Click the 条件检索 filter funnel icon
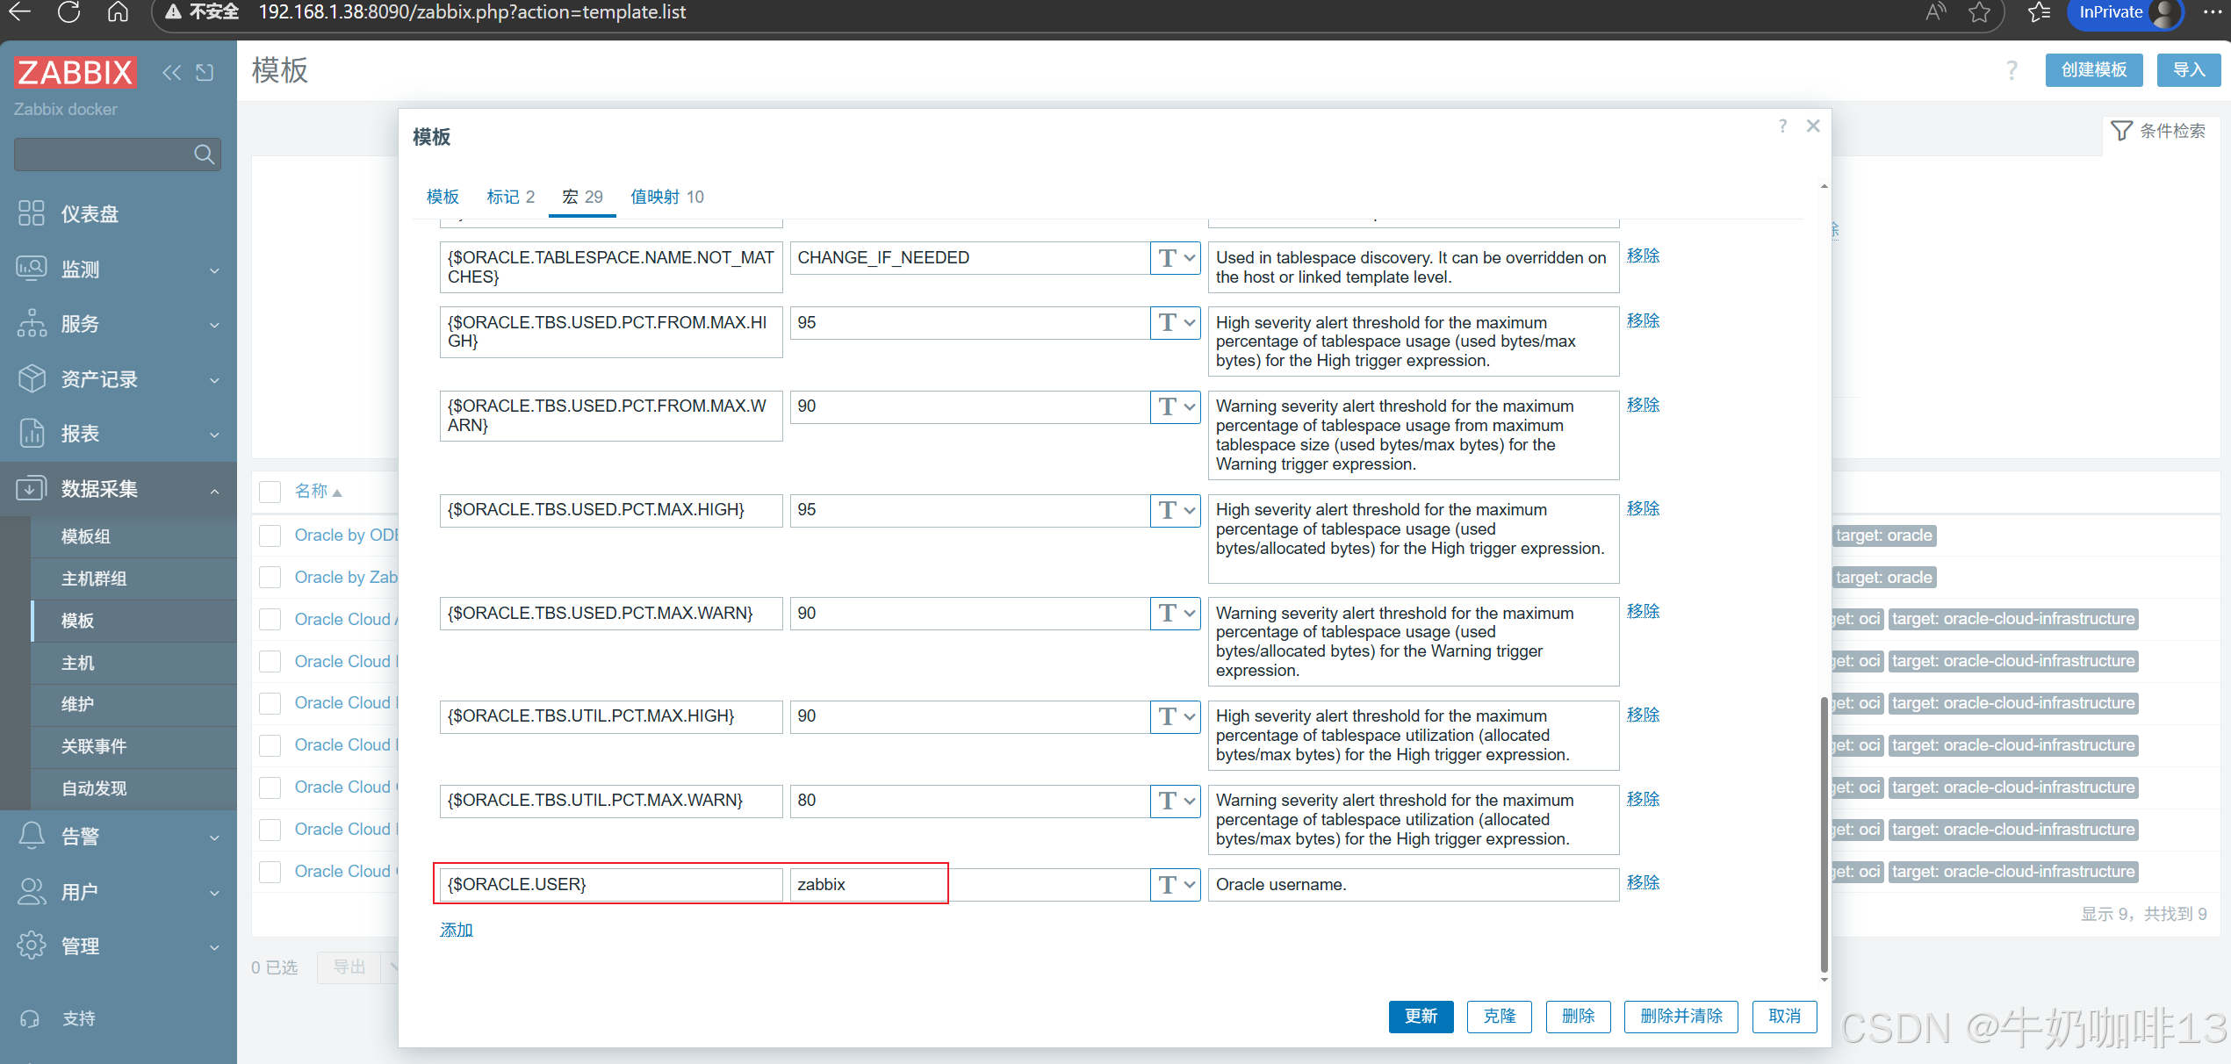The height and width of the screenshot is (1064, 2231). [x=2121, y=131]
